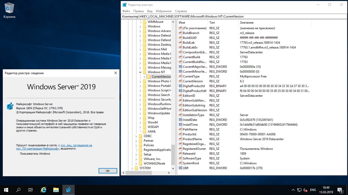
Task: Click the InstallDate DWORD icon
Action: 180,120
